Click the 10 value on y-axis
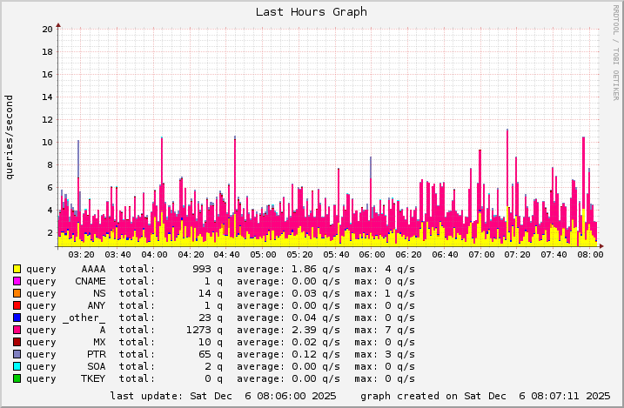This screenshot has height=408, width=624. tap(47, 143)
